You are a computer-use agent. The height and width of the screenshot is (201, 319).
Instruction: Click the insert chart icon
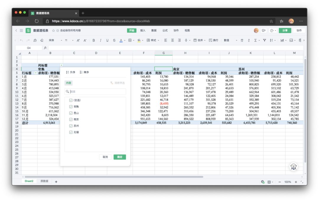(282, 40)
